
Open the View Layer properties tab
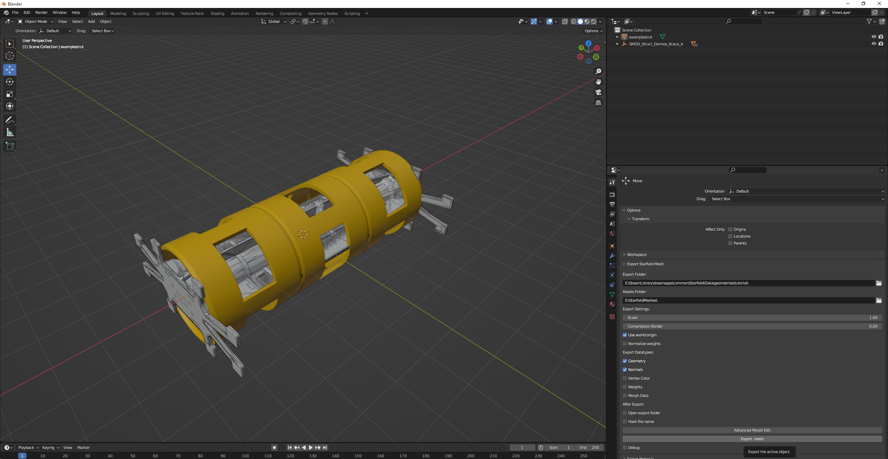[x=612, y=214]
